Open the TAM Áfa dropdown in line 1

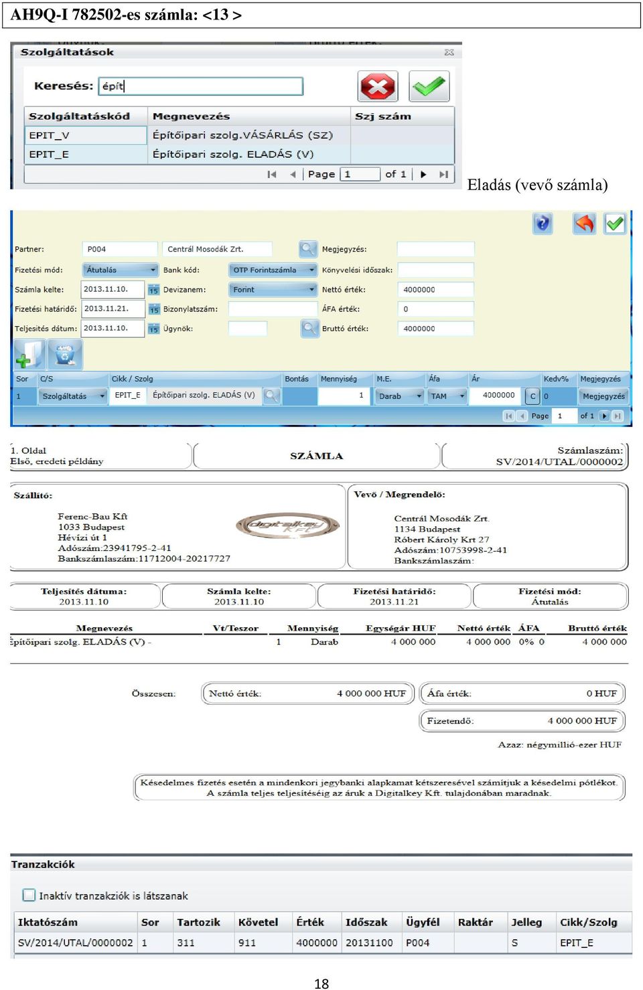(x=447, y=396)
